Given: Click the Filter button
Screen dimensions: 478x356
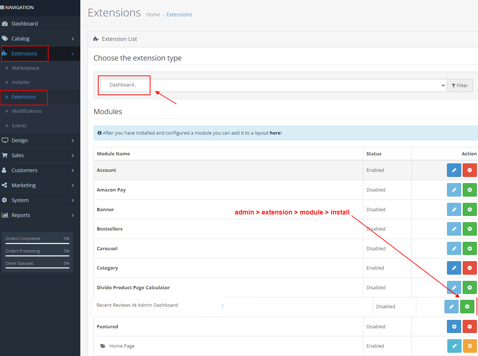Looking at the screenshot, I should pyautogui.click(x=460, y=85).
